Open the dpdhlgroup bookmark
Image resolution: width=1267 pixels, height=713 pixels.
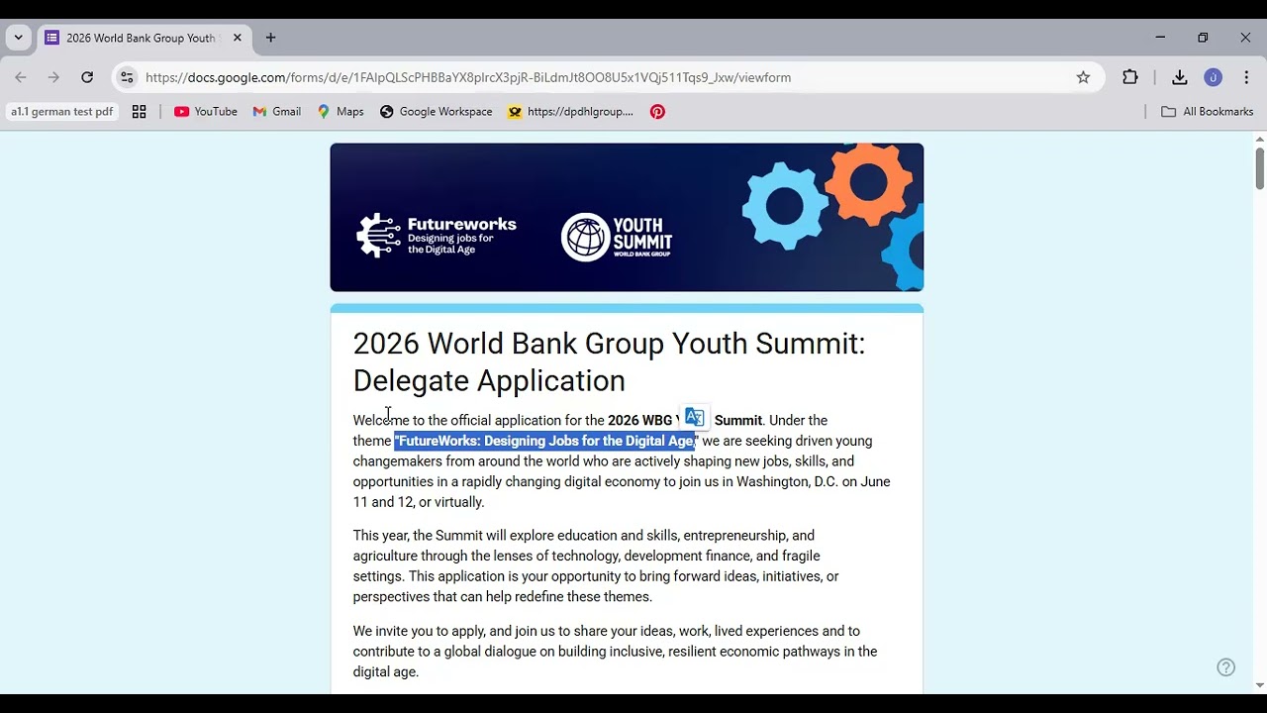(570, 112)
